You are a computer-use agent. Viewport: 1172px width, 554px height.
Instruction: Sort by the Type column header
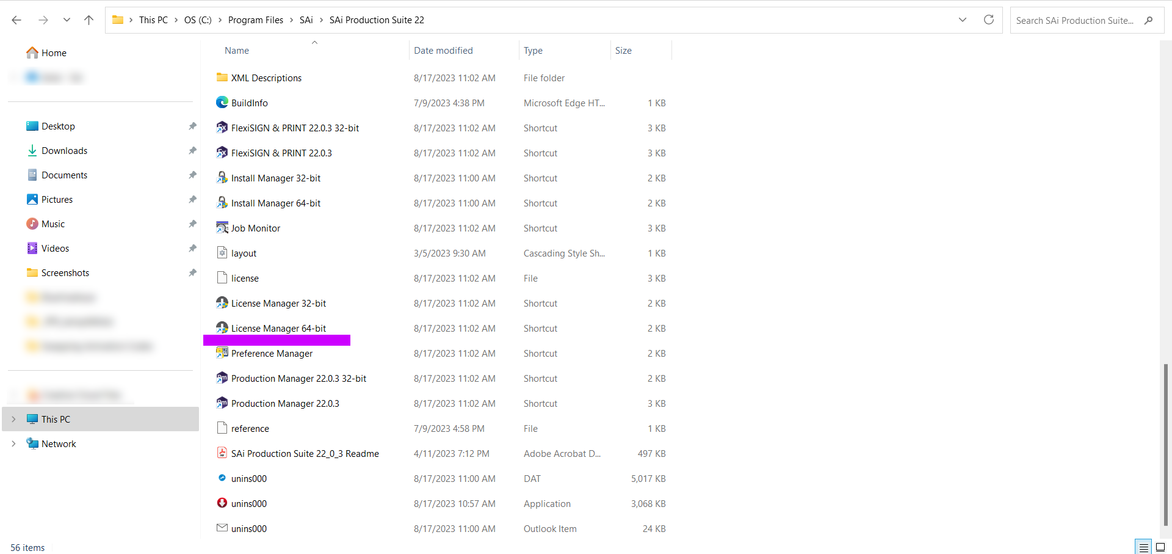point(533,51)
